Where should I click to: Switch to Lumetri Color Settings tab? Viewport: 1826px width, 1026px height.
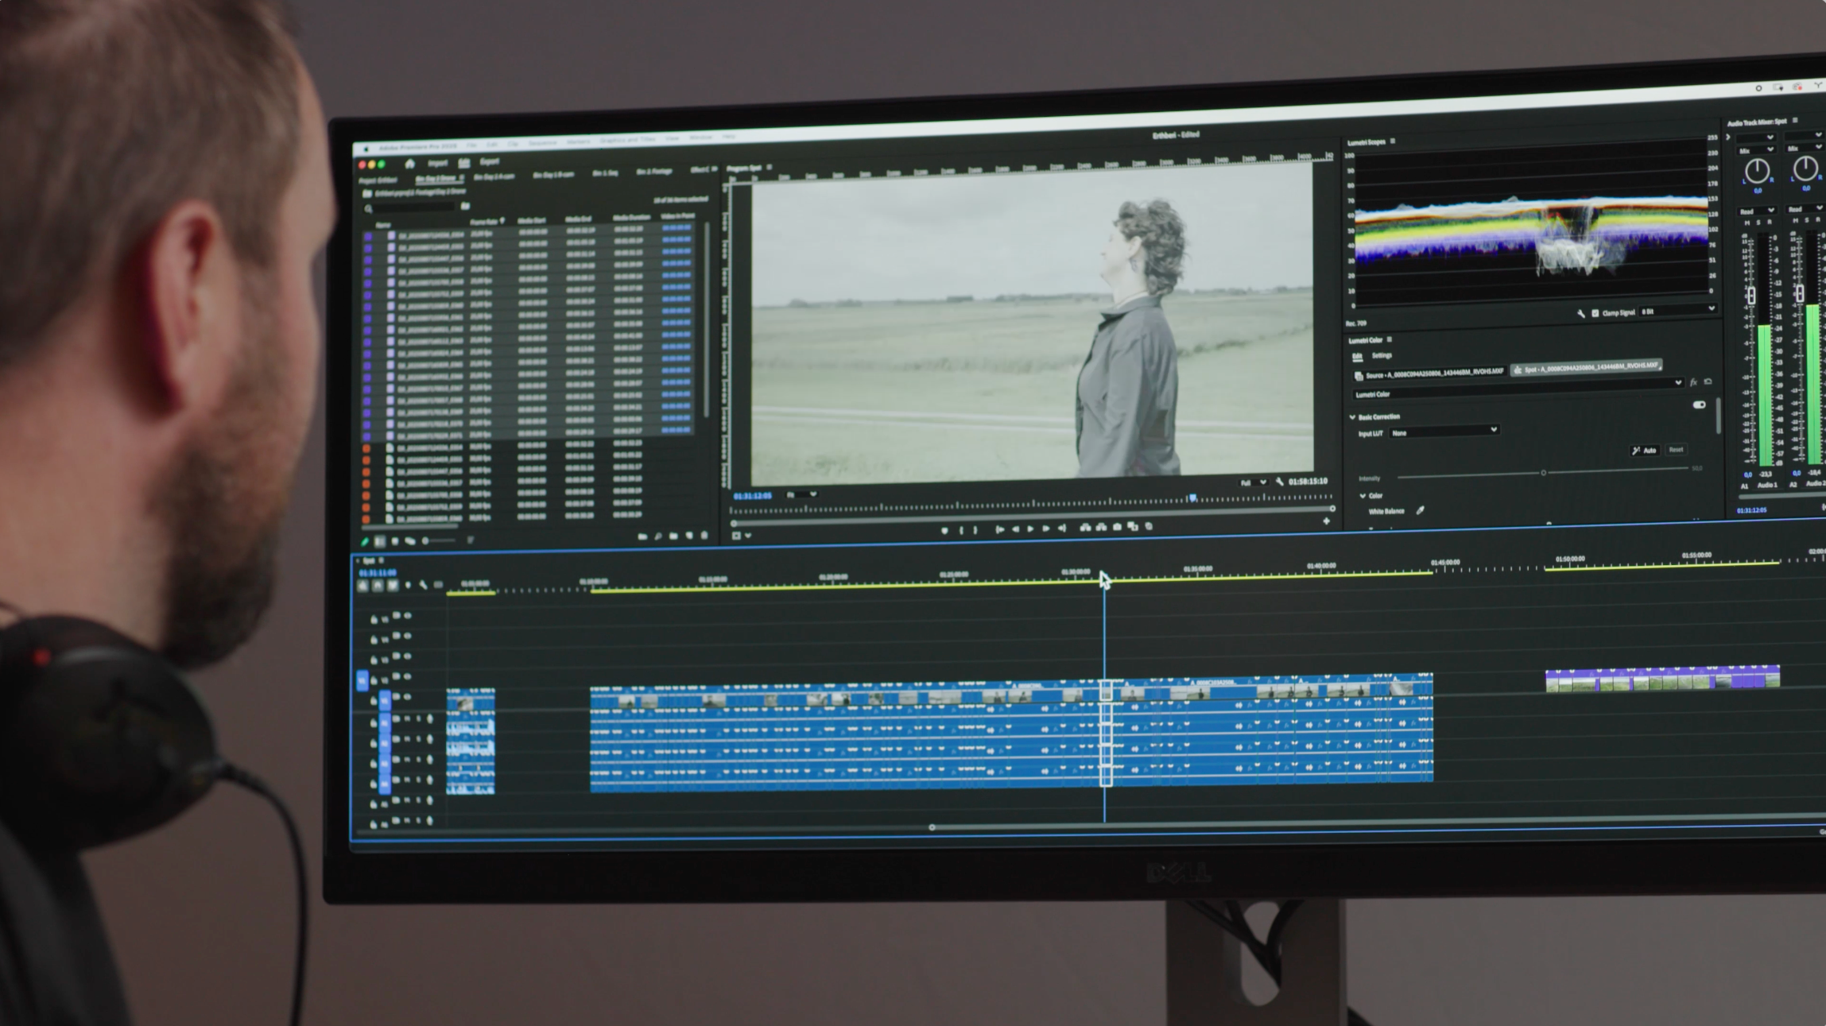[x=1382, y=355]
